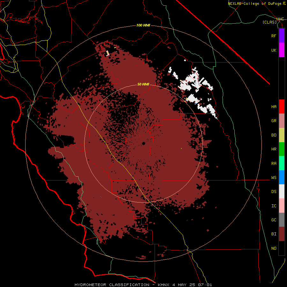Viewport: 287px width, 287px height.
Task: Click the 'DS' legend label
Action: coord(274,192)
